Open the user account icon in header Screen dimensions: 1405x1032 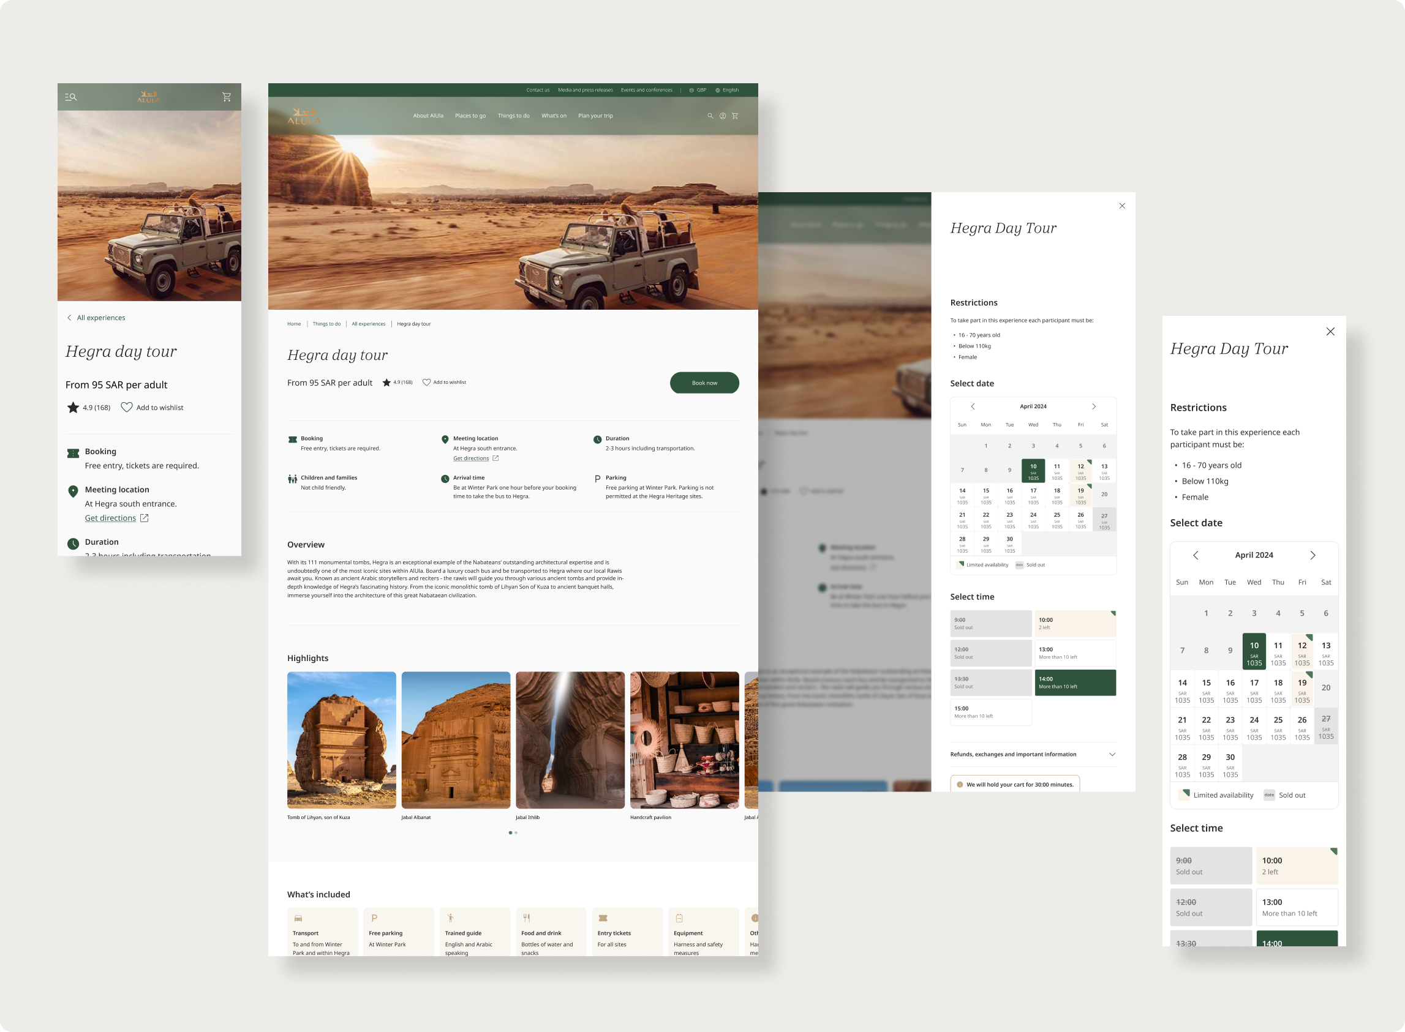[723, 116]
